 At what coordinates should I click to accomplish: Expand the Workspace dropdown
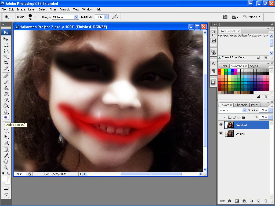pos(252,17)
